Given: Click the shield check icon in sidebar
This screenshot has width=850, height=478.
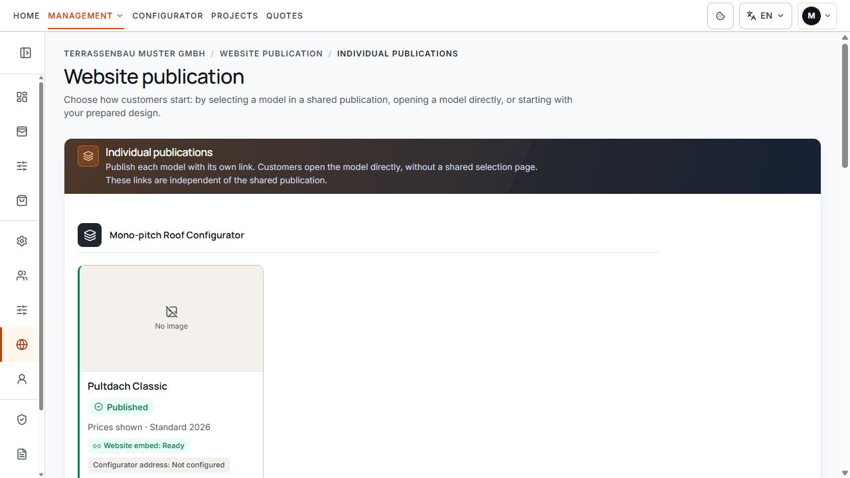Looking at the screenshot, I should 22,420.
